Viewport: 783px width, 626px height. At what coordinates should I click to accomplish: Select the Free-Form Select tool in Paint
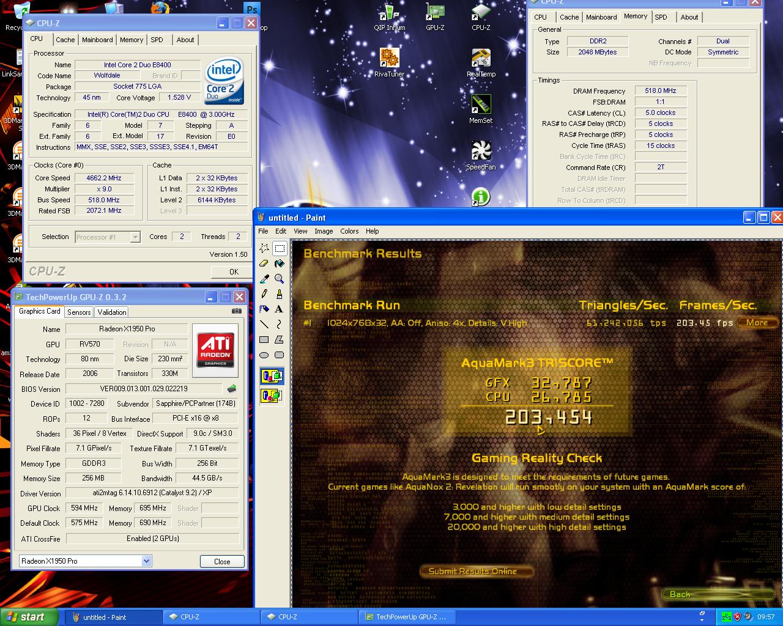[x=264, y=248]
